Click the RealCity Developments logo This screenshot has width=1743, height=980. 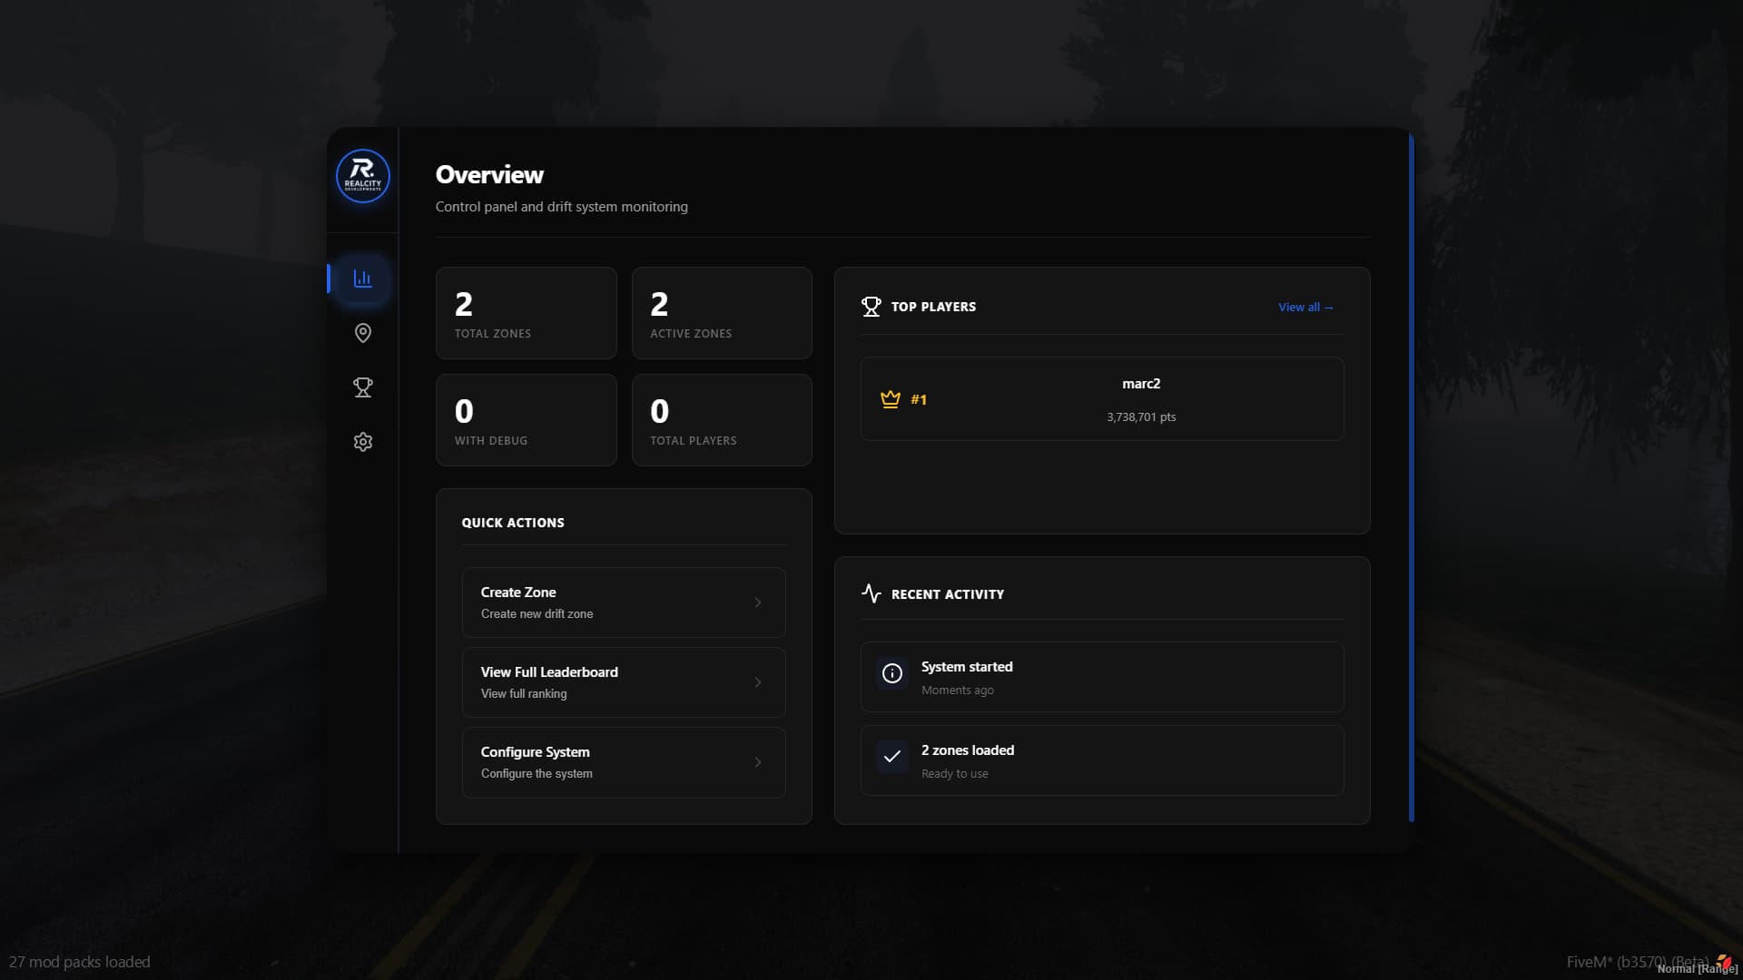[x=362, y=176]
